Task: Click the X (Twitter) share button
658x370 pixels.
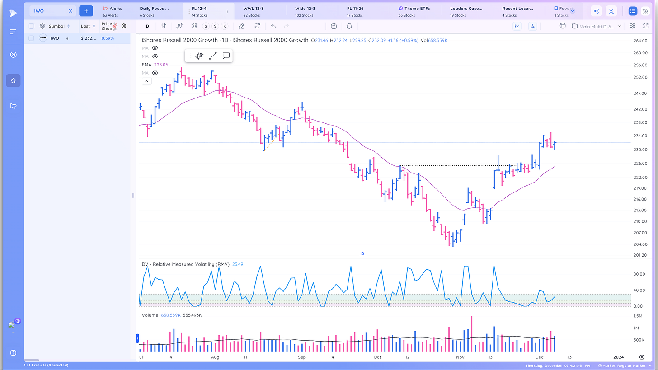Action: [x=611, y=11]
